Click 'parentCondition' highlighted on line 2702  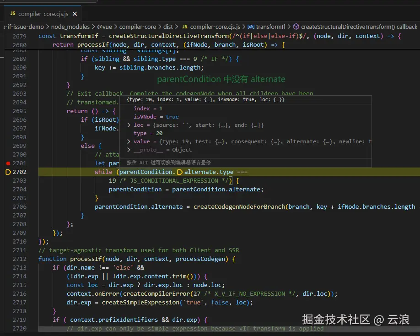[x=145, y=172]
